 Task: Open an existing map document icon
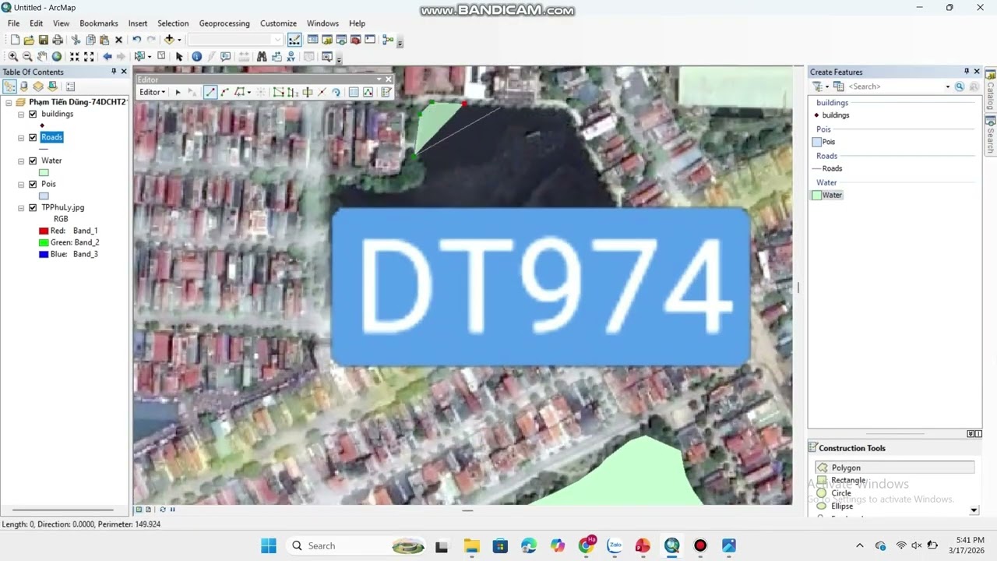29,40
